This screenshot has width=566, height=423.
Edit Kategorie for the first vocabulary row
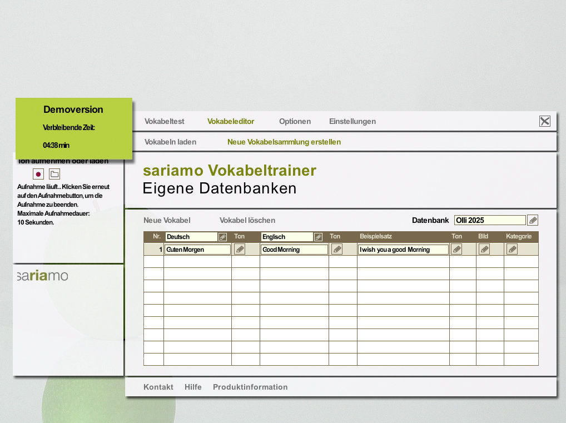[x=512, y=250]
